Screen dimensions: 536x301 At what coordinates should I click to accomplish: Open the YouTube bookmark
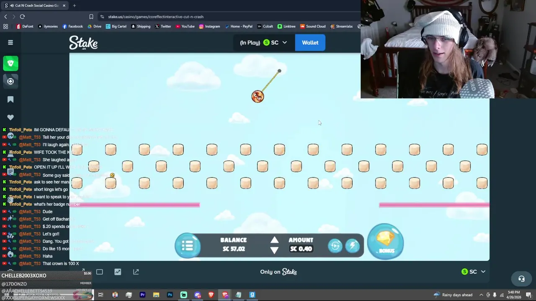click(185, 26)
